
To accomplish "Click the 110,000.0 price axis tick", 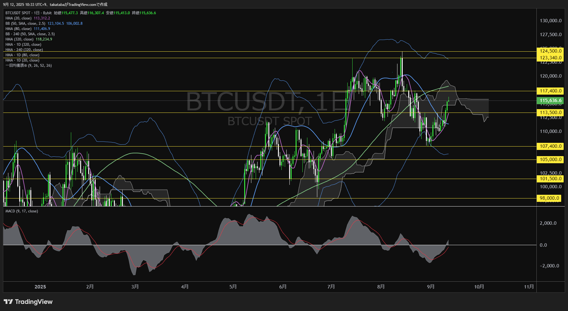I will (551, 131).
